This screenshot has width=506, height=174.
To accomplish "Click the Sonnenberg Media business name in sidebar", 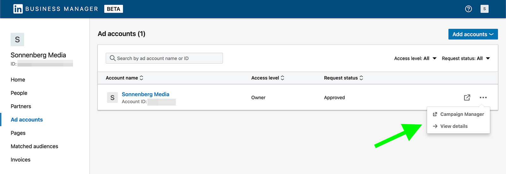I will (x=38, y=55).
